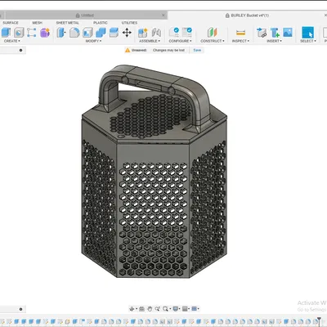The height and width of the screenshot is (327, 327).
Task: Open the SHEET METAL ribbon tab
Action: tap(68, 23)
